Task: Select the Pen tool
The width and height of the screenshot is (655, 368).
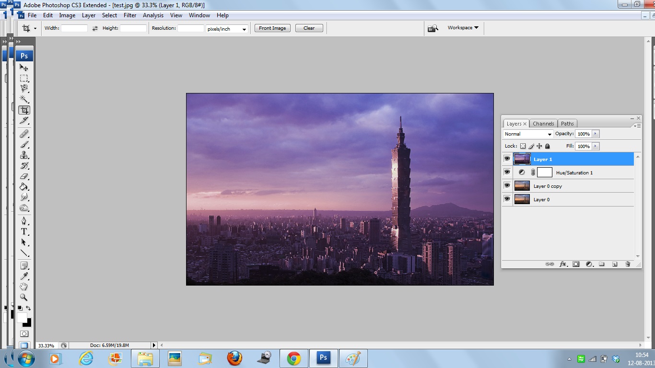Action: click(x=24, y=221)
